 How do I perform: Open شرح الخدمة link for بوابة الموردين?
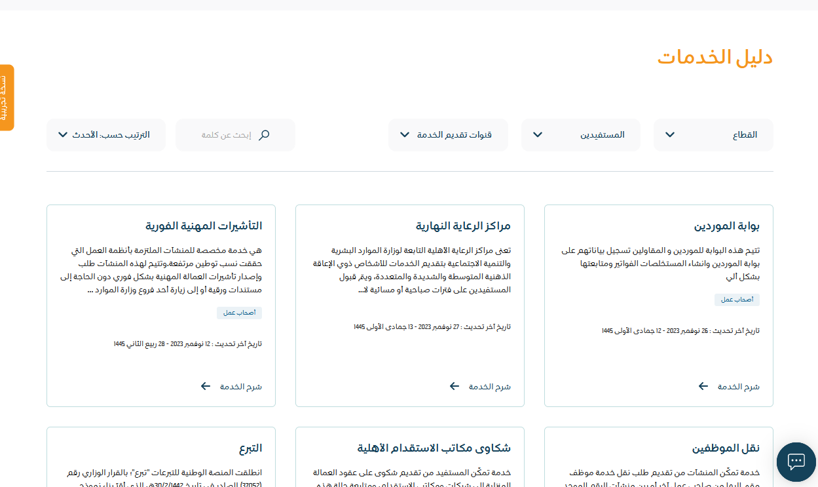pos(739,387)
